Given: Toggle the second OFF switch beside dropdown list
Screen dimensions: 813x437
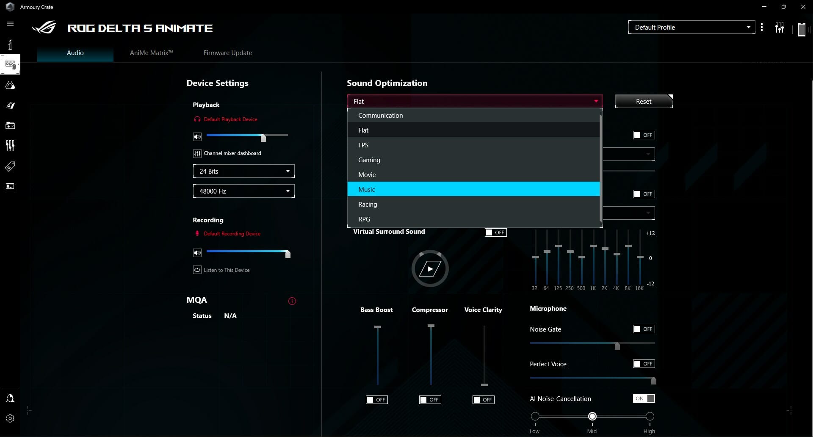Looking at the screenshot, I should (x=644, y=194).
